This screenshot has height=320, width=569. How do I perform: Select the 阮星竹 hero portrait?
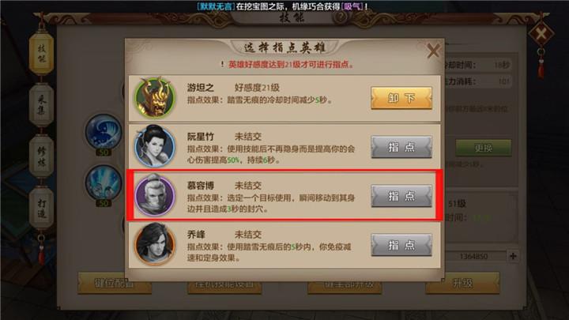click(155, 146)
